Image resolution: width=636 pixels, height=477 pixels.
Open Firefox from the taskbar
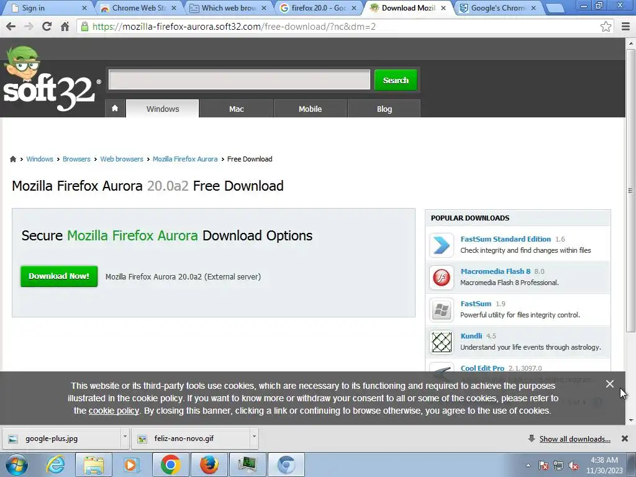[x=209, y=465]
